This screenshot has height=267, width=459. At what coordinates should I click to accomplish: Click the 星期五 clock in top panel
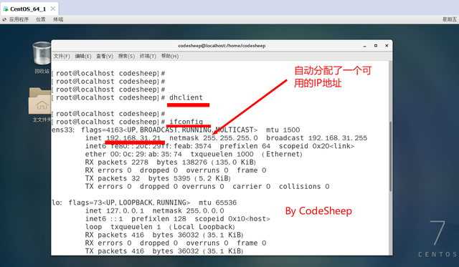pyautogui.click(x=450, y=19)
